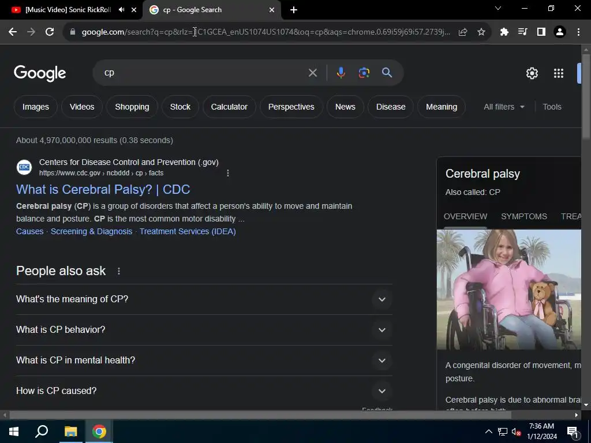Open the Google apps grid

[559, 73]
